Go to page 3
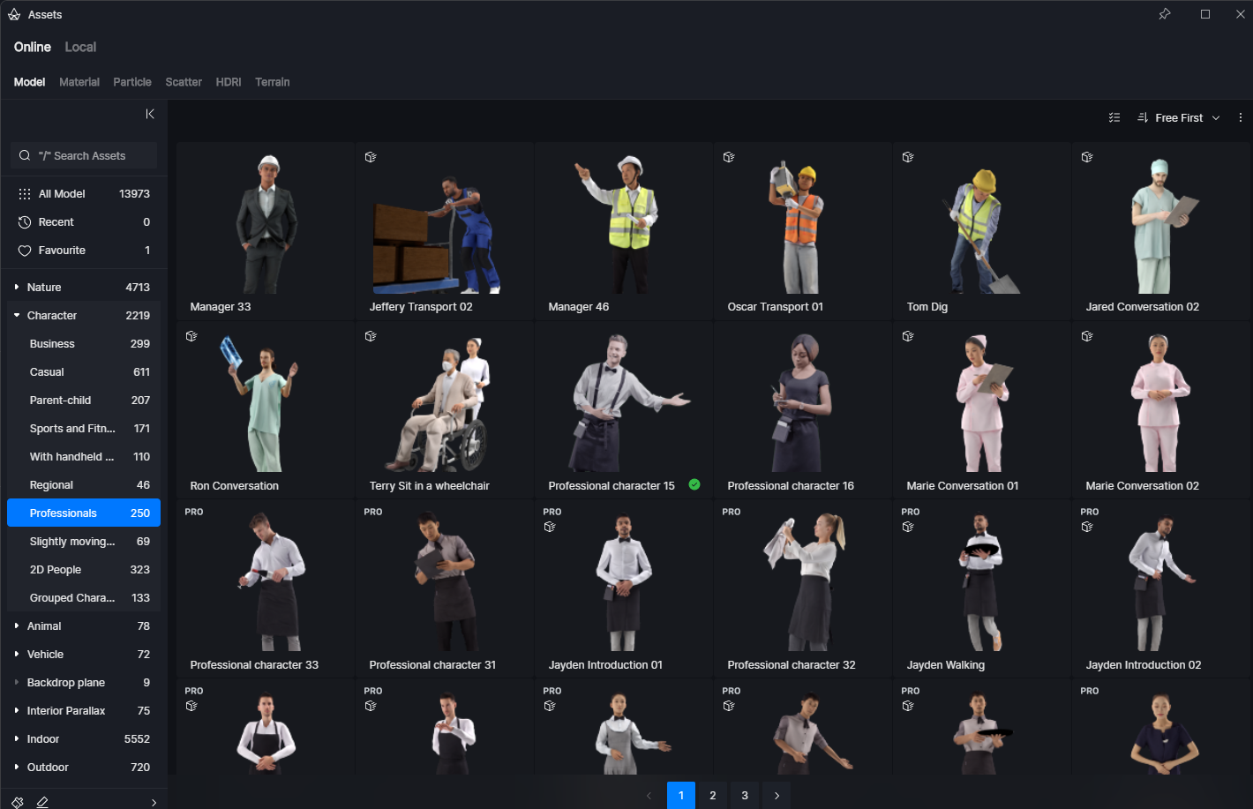 (x=745, y=795)
